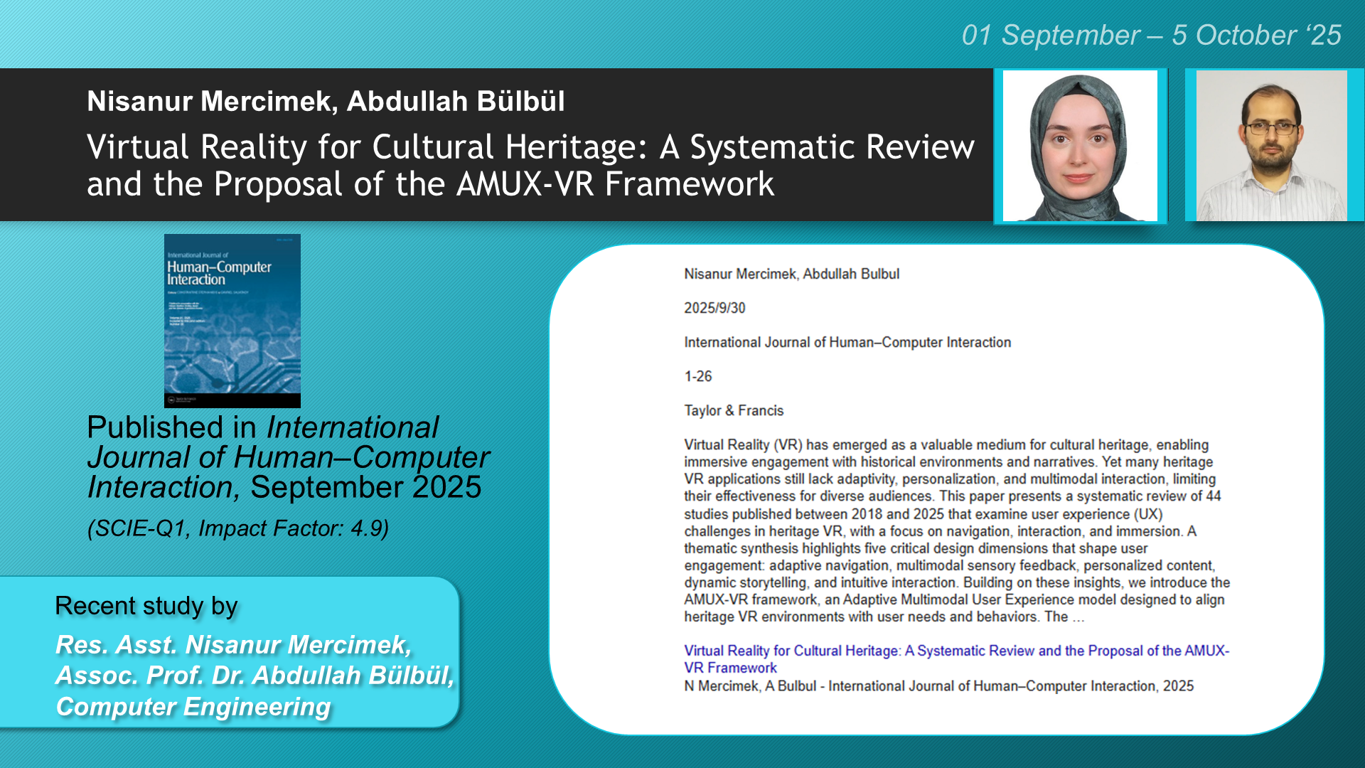Image resolution: width=1365 pixels, height=768 pixels.
Task: Click the journal name in citation card
Action: 847,342
